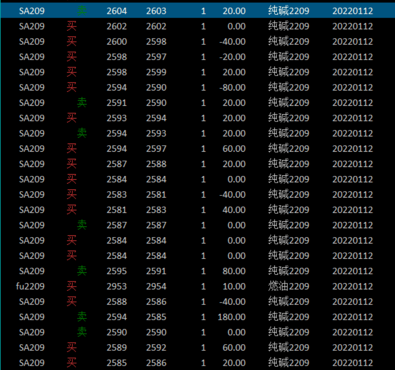Click the -80.00 loss value
The image size is (395, 370).
[233, 88]
